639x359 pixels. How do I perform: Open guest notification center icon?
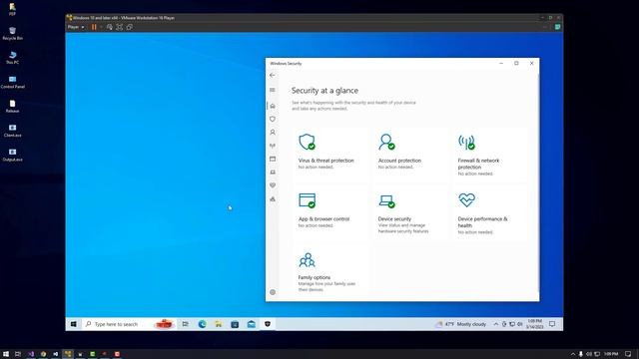[552, 324]
